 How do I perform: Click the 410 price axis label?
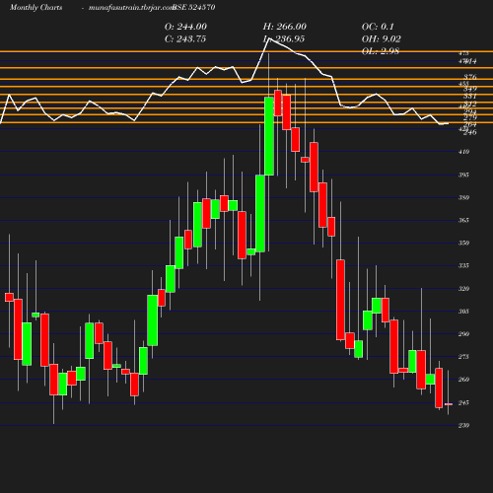463,152
